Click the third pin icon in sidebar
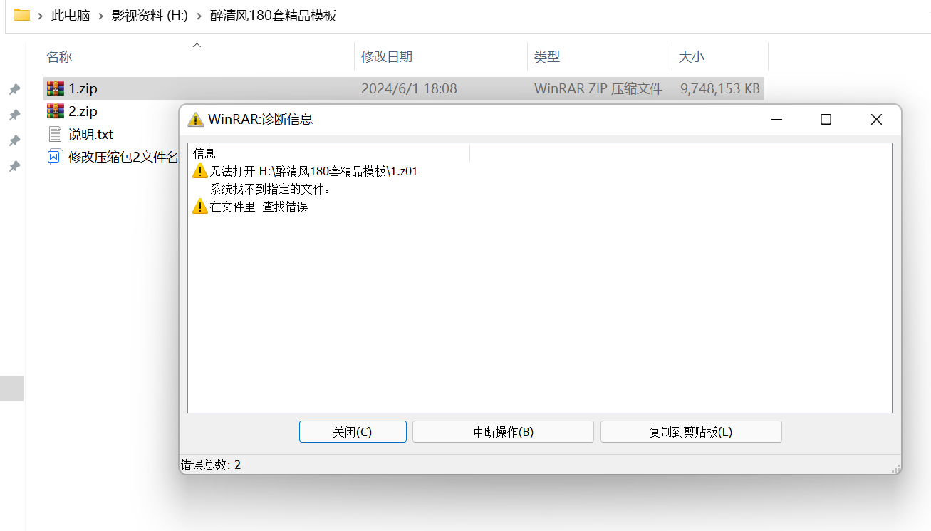This screenshot has height=531, width=931. click(14, 141)
